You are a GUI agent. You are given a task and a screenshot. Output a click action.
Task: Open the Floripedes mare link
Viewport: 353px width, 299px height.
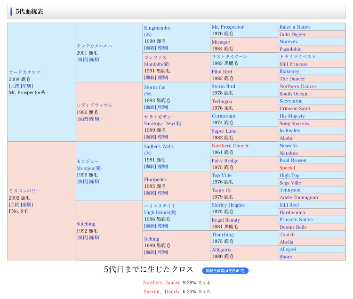tap(155, 179)
